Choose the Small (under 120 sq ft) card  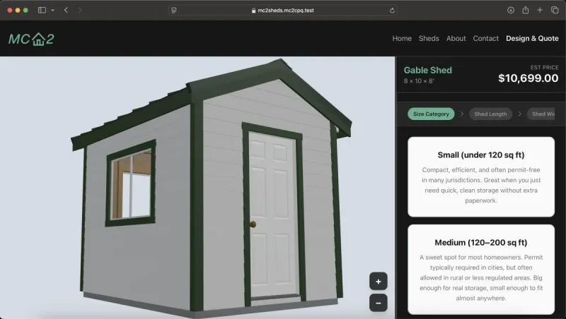tap(481, 176)
